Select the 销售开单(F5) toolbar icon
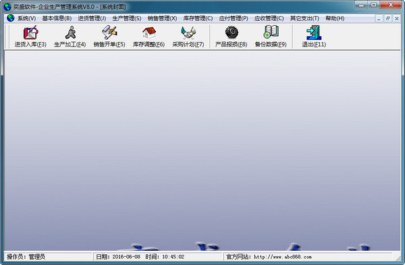Screen dimensions: 405x265 click(x=109, y=36)
